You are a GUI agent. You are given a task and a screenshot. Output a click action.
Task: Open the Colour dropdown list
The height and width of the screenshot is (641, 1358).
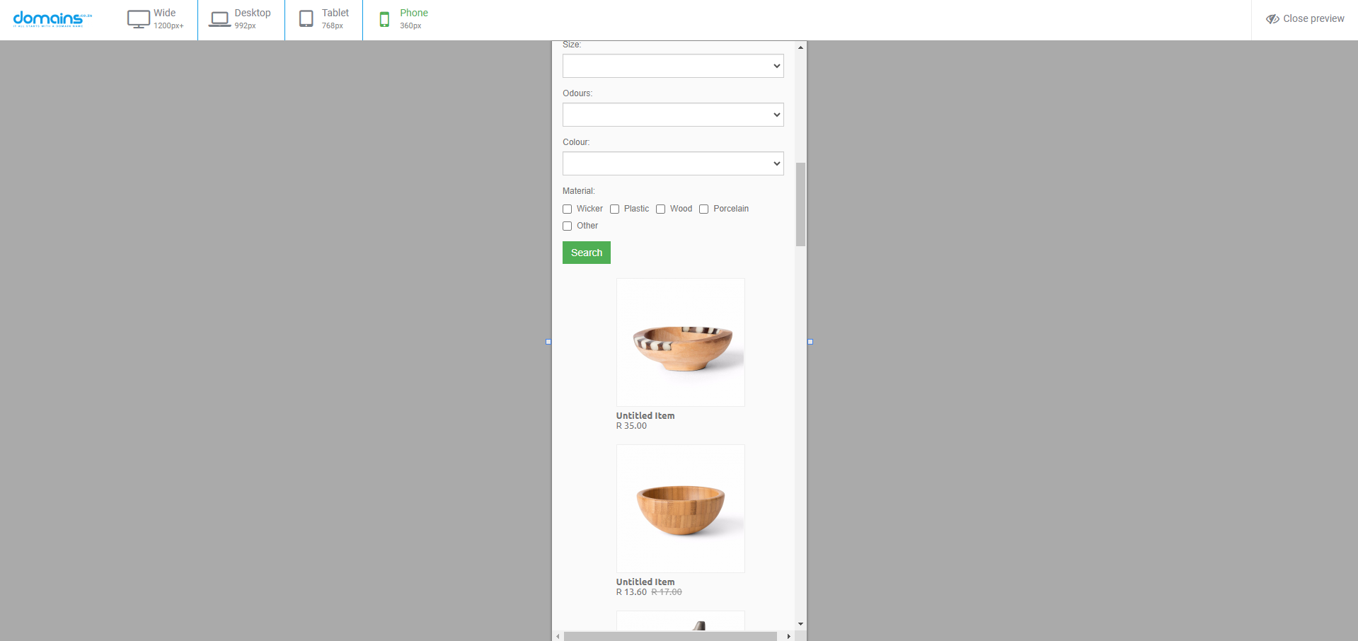pyautogui.click(x=673, y=164)
